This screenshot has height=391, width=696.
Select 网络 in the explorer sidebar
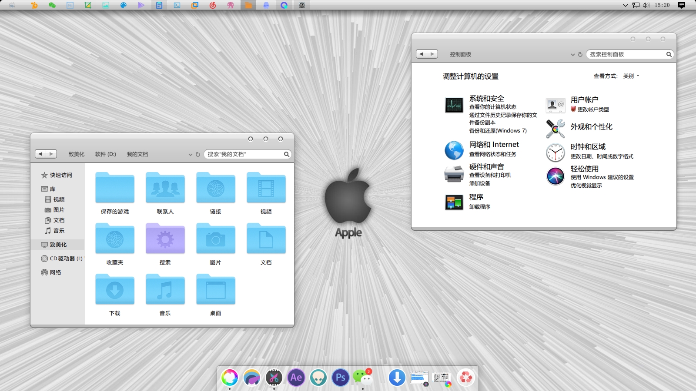point(51,272)
